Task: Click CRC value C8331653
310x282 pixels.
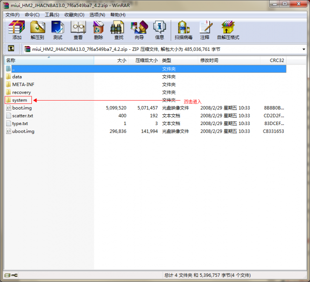Action: (273, 132)
